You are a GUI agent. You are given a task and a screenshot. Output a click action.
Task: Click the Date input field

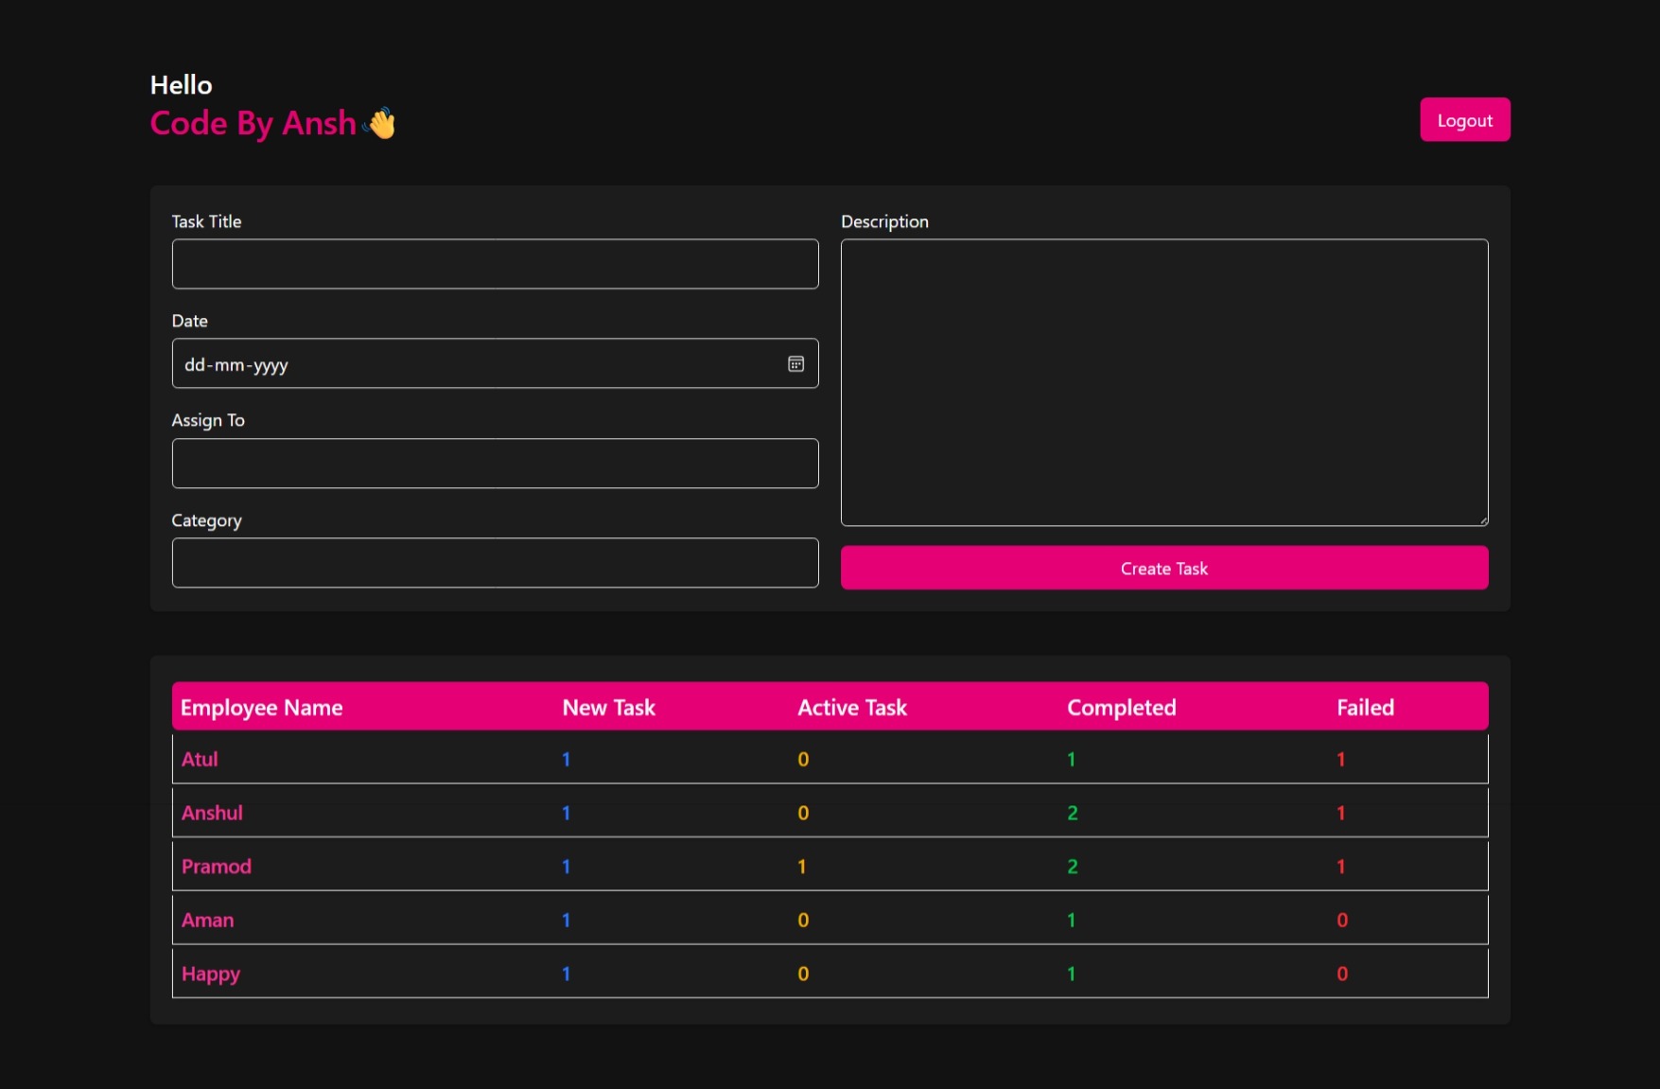coord(473,364)
